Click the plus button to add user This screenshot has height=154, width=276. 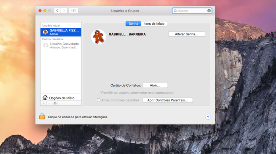pyautogui.click(x=43, y=103)
